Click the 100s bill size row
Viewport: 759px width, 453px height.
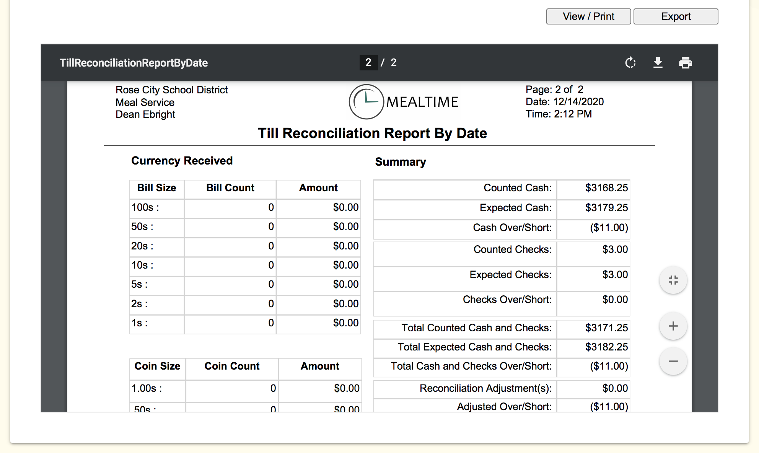click(145, 207)
